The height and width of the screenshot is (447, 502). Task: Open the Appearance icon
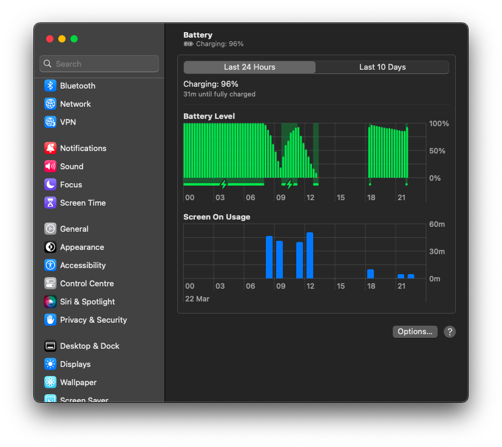(50, 247)
